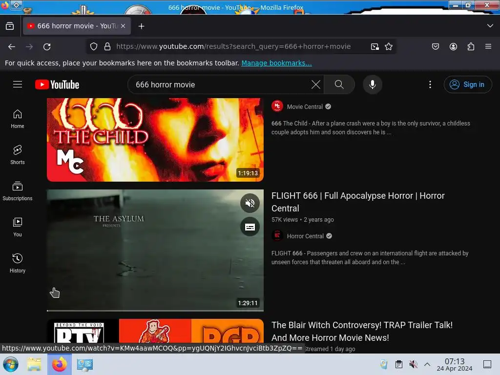The image size is (500, 375).
Task: Show site security padlock info
Action: [107, 46]
